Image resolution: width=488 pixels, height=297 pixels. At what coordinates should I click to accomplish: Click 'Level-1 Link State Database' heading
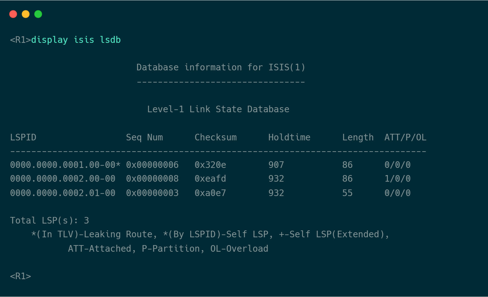218,109
